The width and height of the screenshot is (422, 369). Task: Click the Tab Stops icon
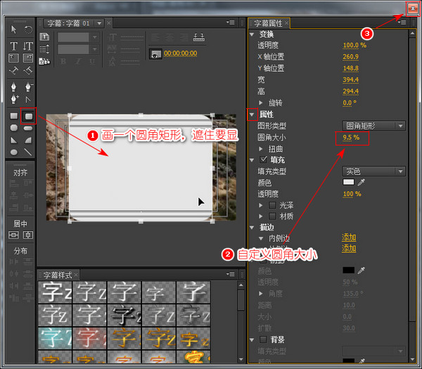(x=199, y=37)
